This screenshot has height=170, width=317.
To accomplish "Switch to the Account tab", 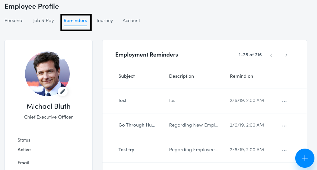I will click(131, 20).
